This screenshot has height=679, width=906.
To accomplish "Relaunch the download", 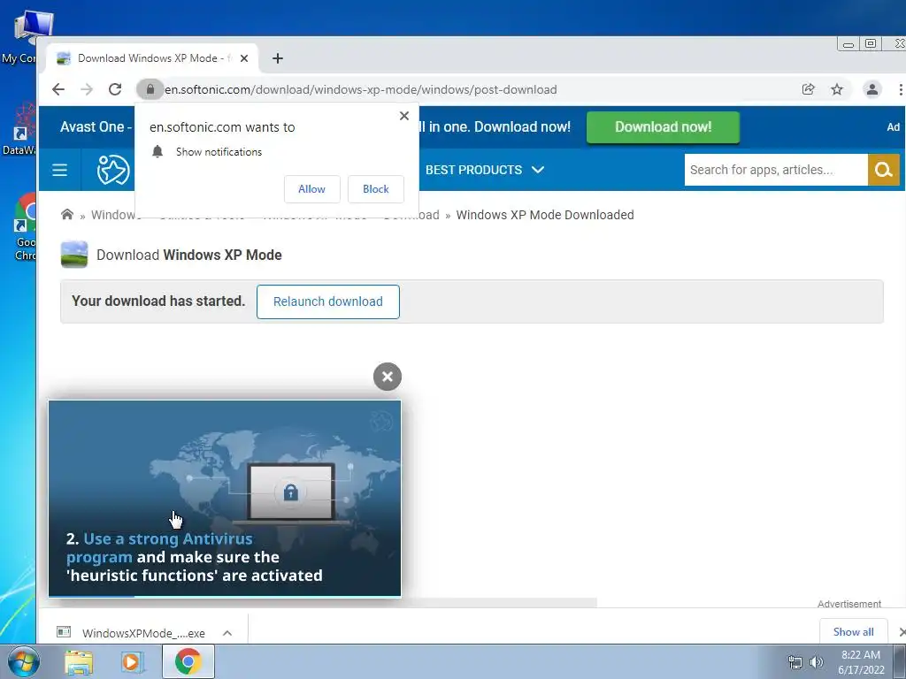I will tap(327, 301).
